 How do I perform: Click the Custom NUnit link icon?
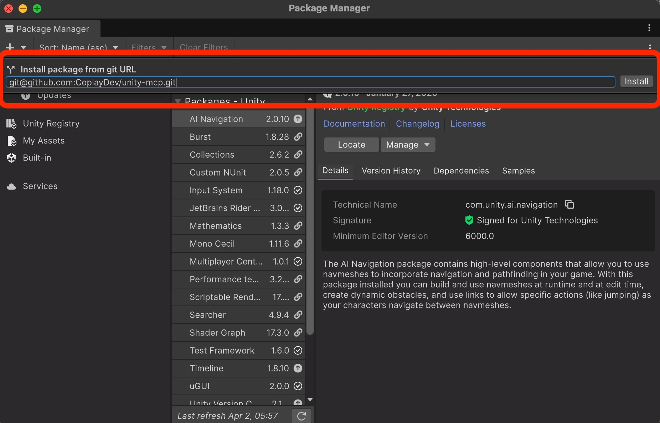point(298,172)
